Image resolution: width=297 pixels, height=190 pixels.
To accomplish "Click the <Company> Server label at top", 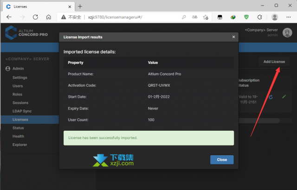I will [x=261, y=30].
